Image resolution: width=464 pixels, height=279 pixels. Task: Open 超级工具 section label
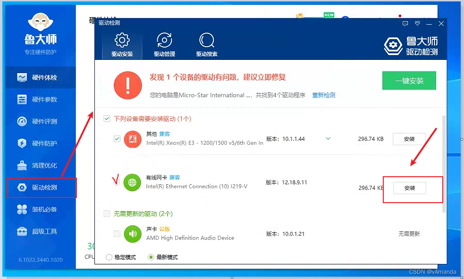tap(44, 231)
